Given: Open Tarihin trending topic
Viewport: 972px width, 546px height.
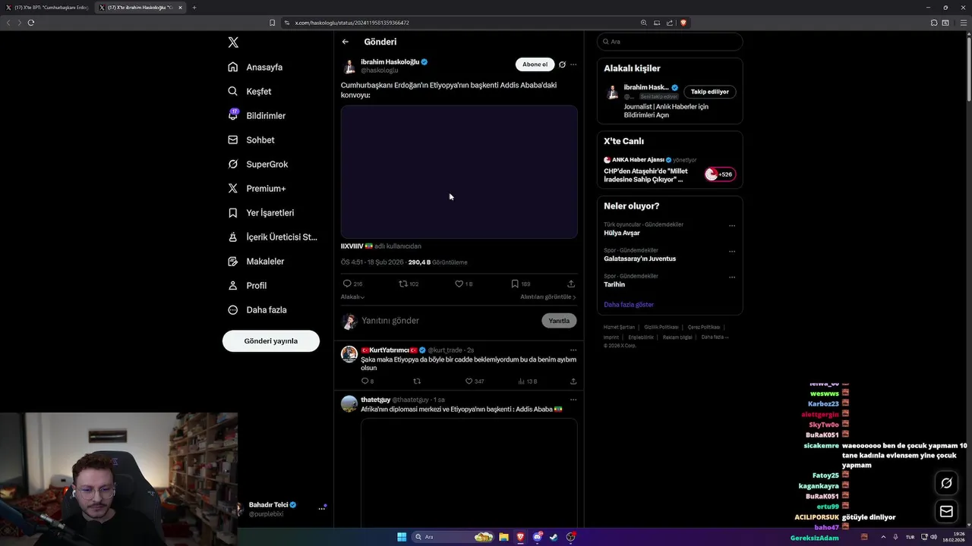Looking at the screenshot, I should [614, 284].
